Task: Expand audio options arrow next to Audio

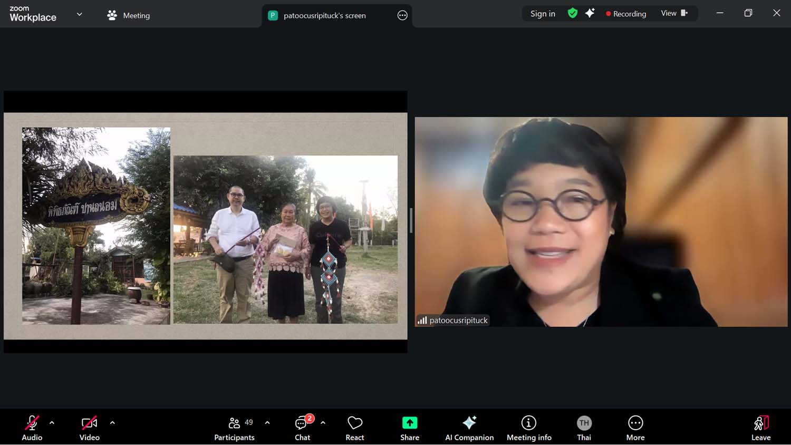Action: click(x=52, y=423)
